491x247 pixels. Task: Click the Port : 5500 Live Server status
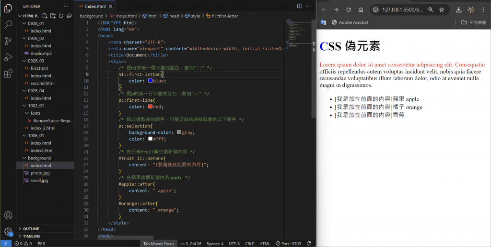(288, 244)
